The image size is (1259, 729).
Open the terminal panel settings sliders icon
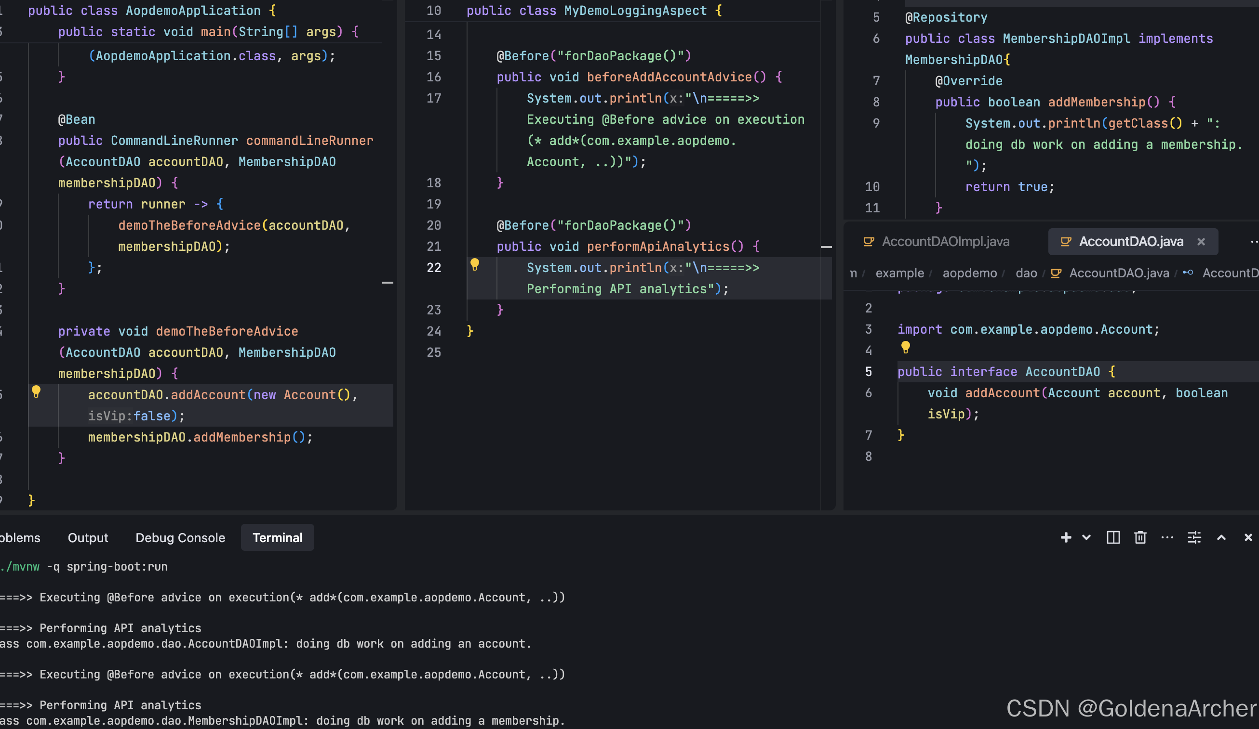click(x=1194, y=537)
